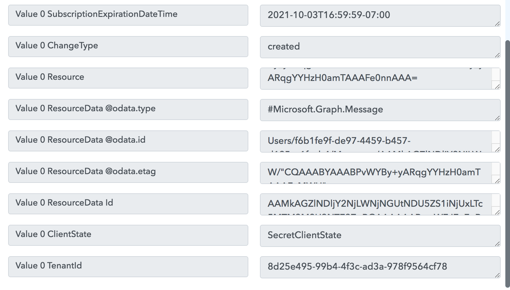This screenshot has height=290, width=510.
Task: Click resize handle of the Resource value box
Action: (x=497, y=86)
